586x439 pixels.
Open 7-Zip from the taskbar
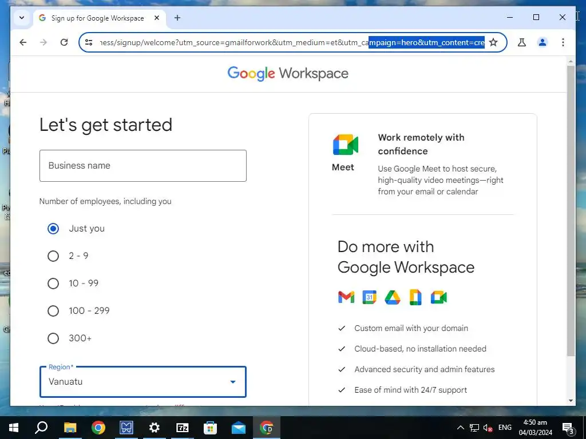[x=182, y=428]
